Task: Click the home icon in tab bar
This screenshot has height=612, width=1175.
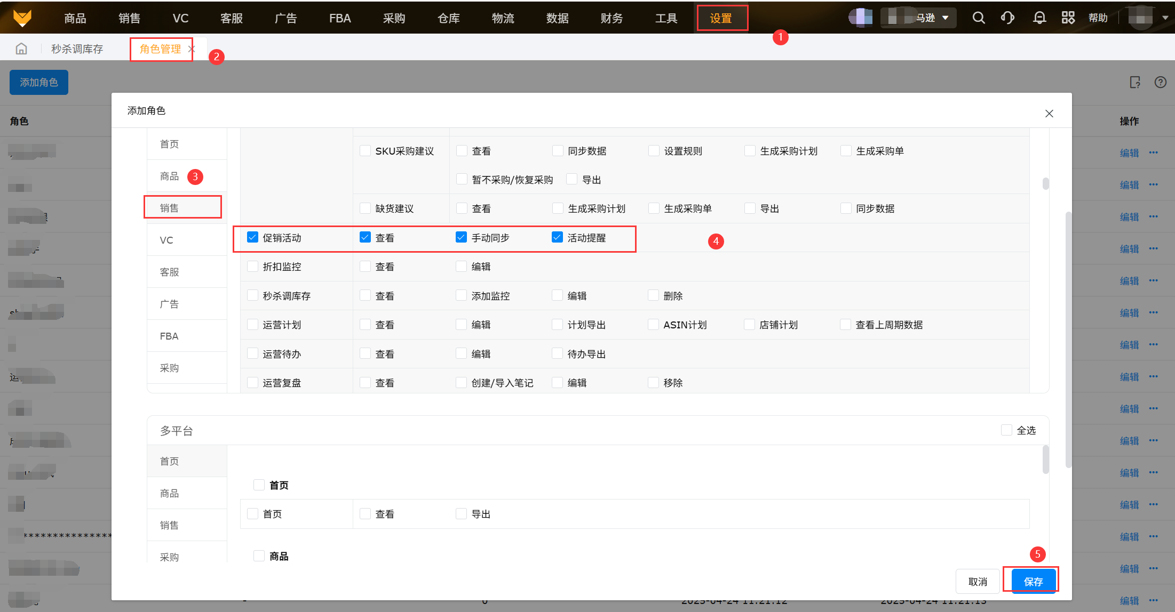Action: click(21, 49)
